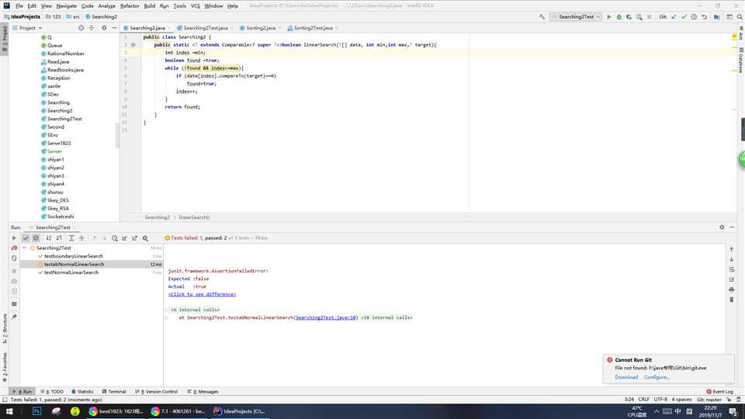745x419 pixels.
Task: Collapse the Searching2Test result node
Action: click(24, 248)
